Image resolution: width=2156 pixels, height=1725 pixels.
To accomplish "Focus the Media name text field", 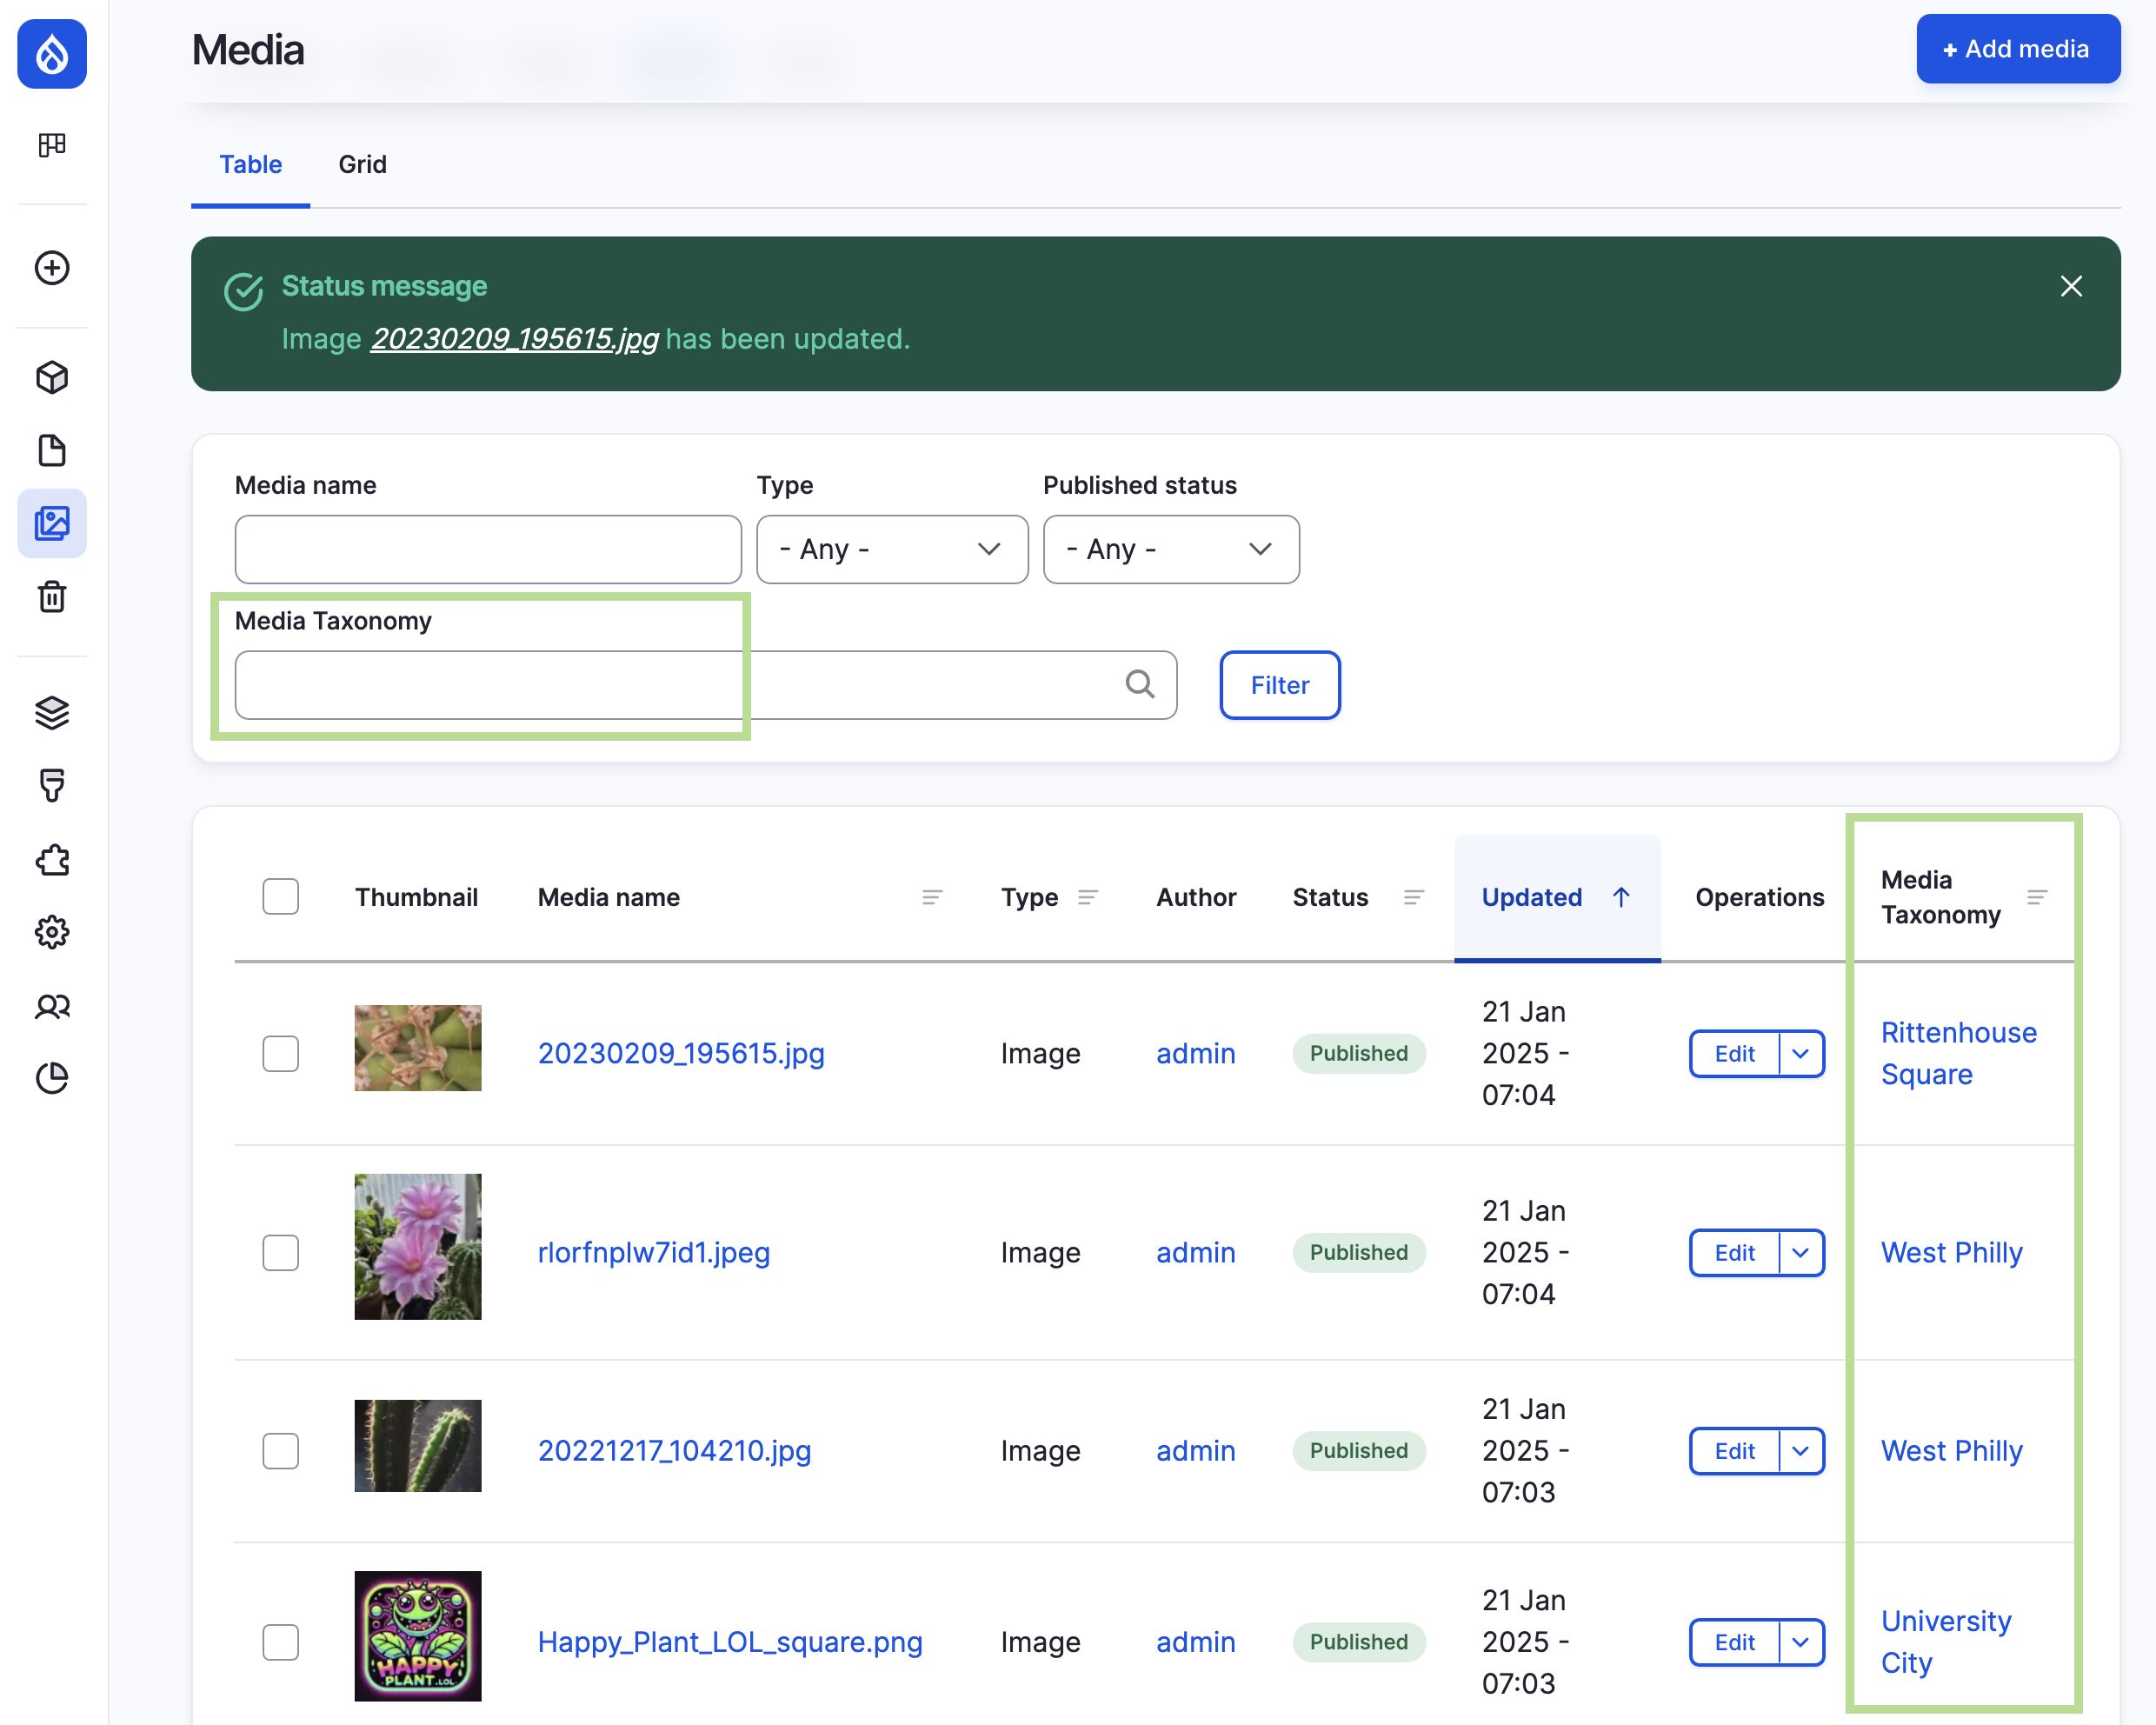I will click(x=488, y=549).
